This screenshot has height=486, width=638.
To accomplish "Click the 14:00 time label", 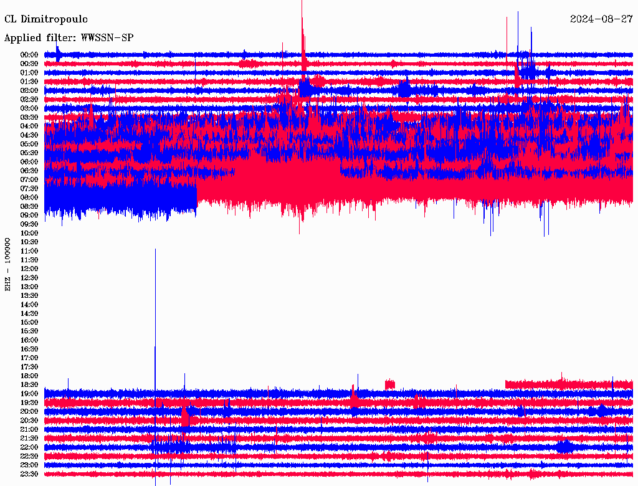I will coord(29,305).
